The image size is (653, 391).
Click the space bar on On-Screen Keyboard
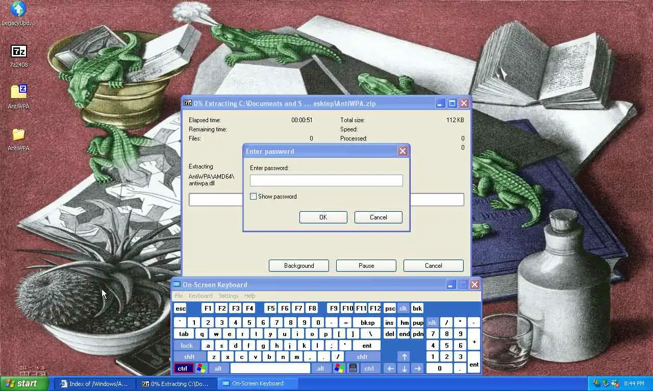[270, 368]
